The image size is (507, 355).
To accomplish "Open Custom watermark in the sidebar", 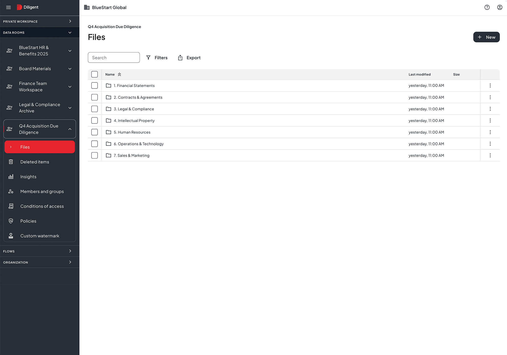I will [x=40, y=236].
